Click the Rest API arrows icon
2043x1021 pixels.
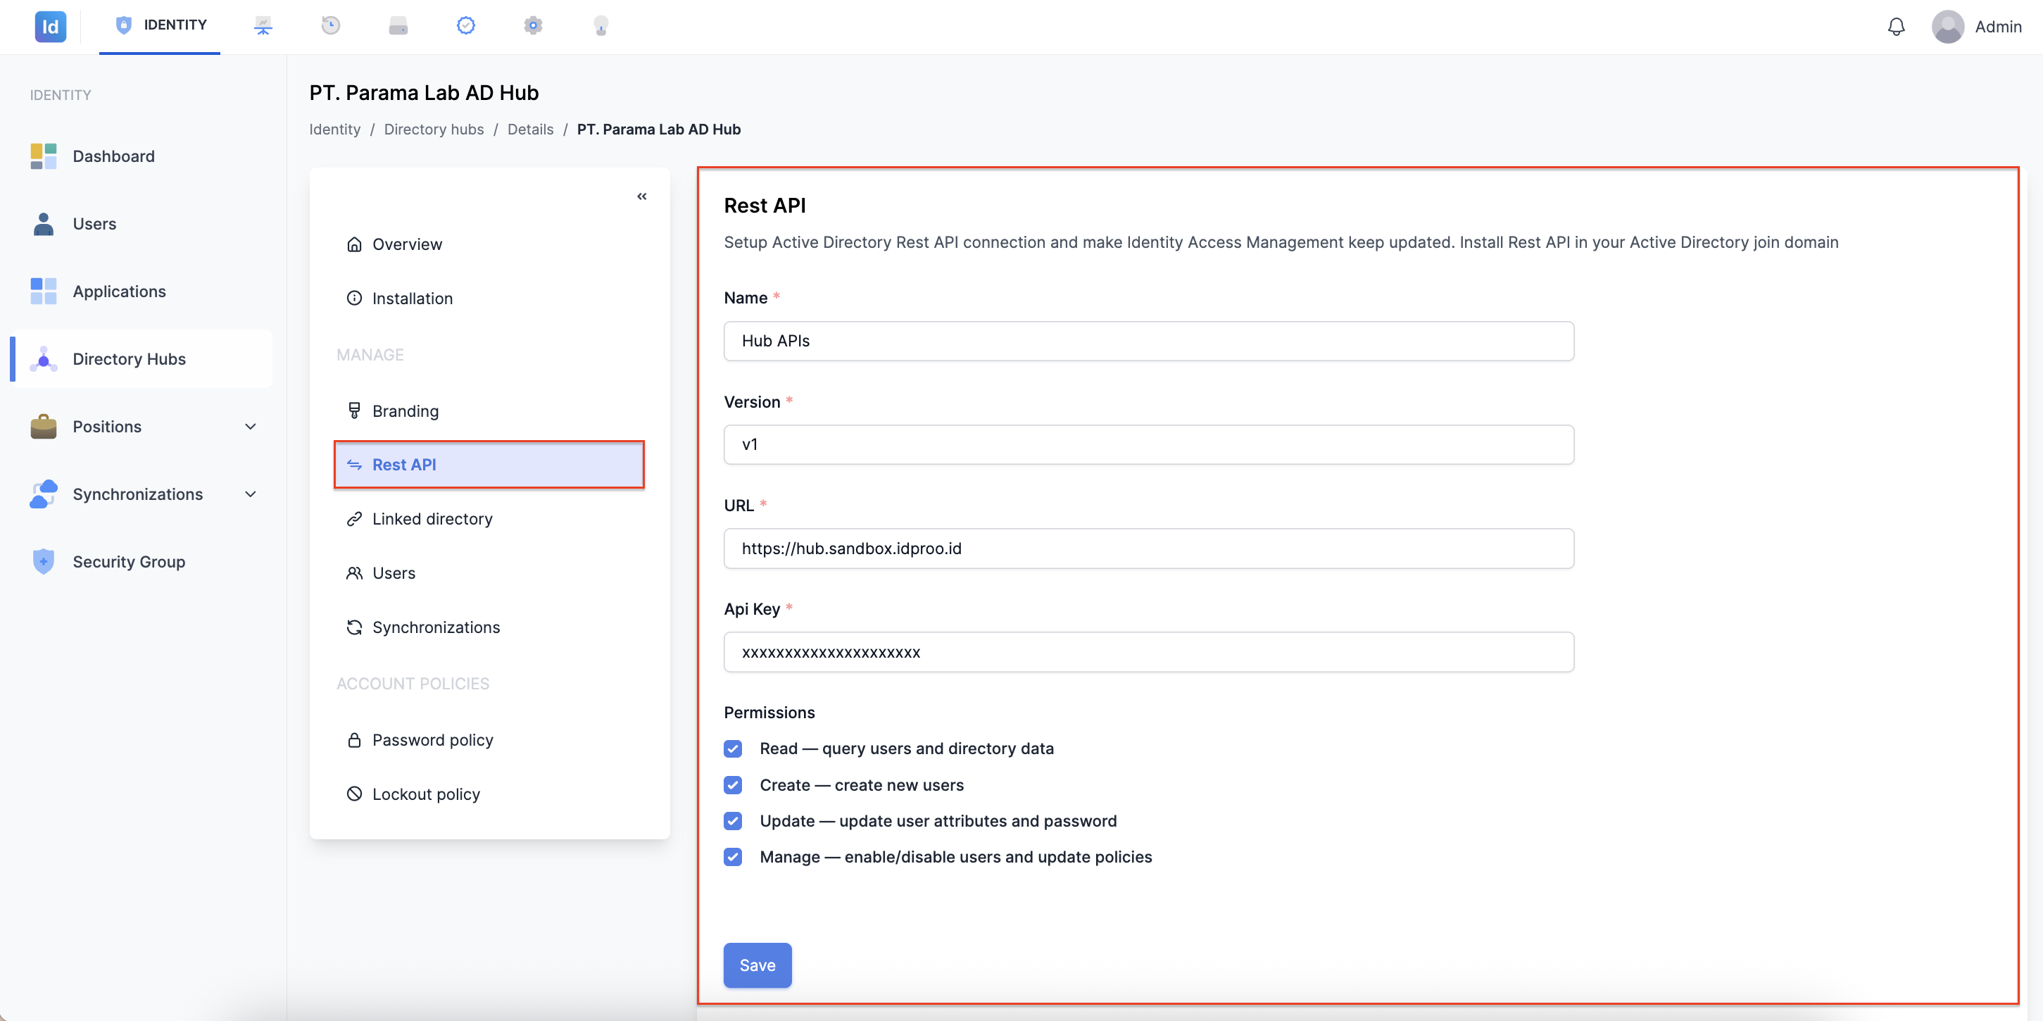coord(353,465)
